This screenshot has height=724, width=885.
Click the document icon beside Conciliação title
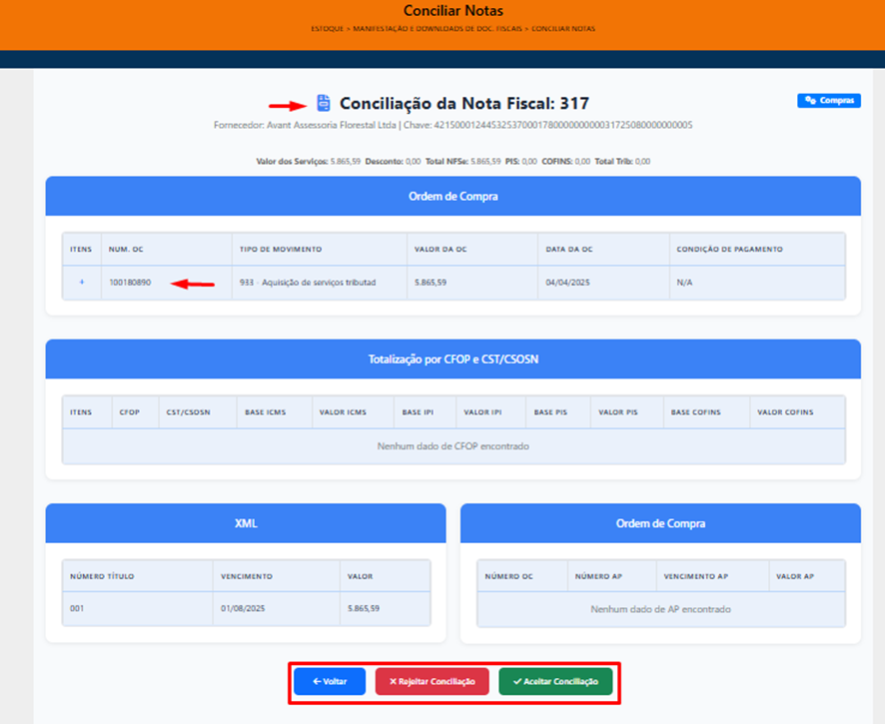[323, 103]
